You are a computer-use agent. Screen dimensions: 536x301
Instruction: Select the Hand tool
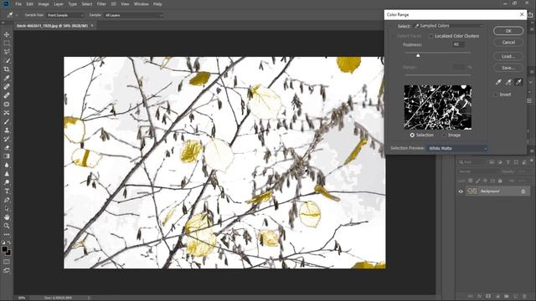(7, 217)
